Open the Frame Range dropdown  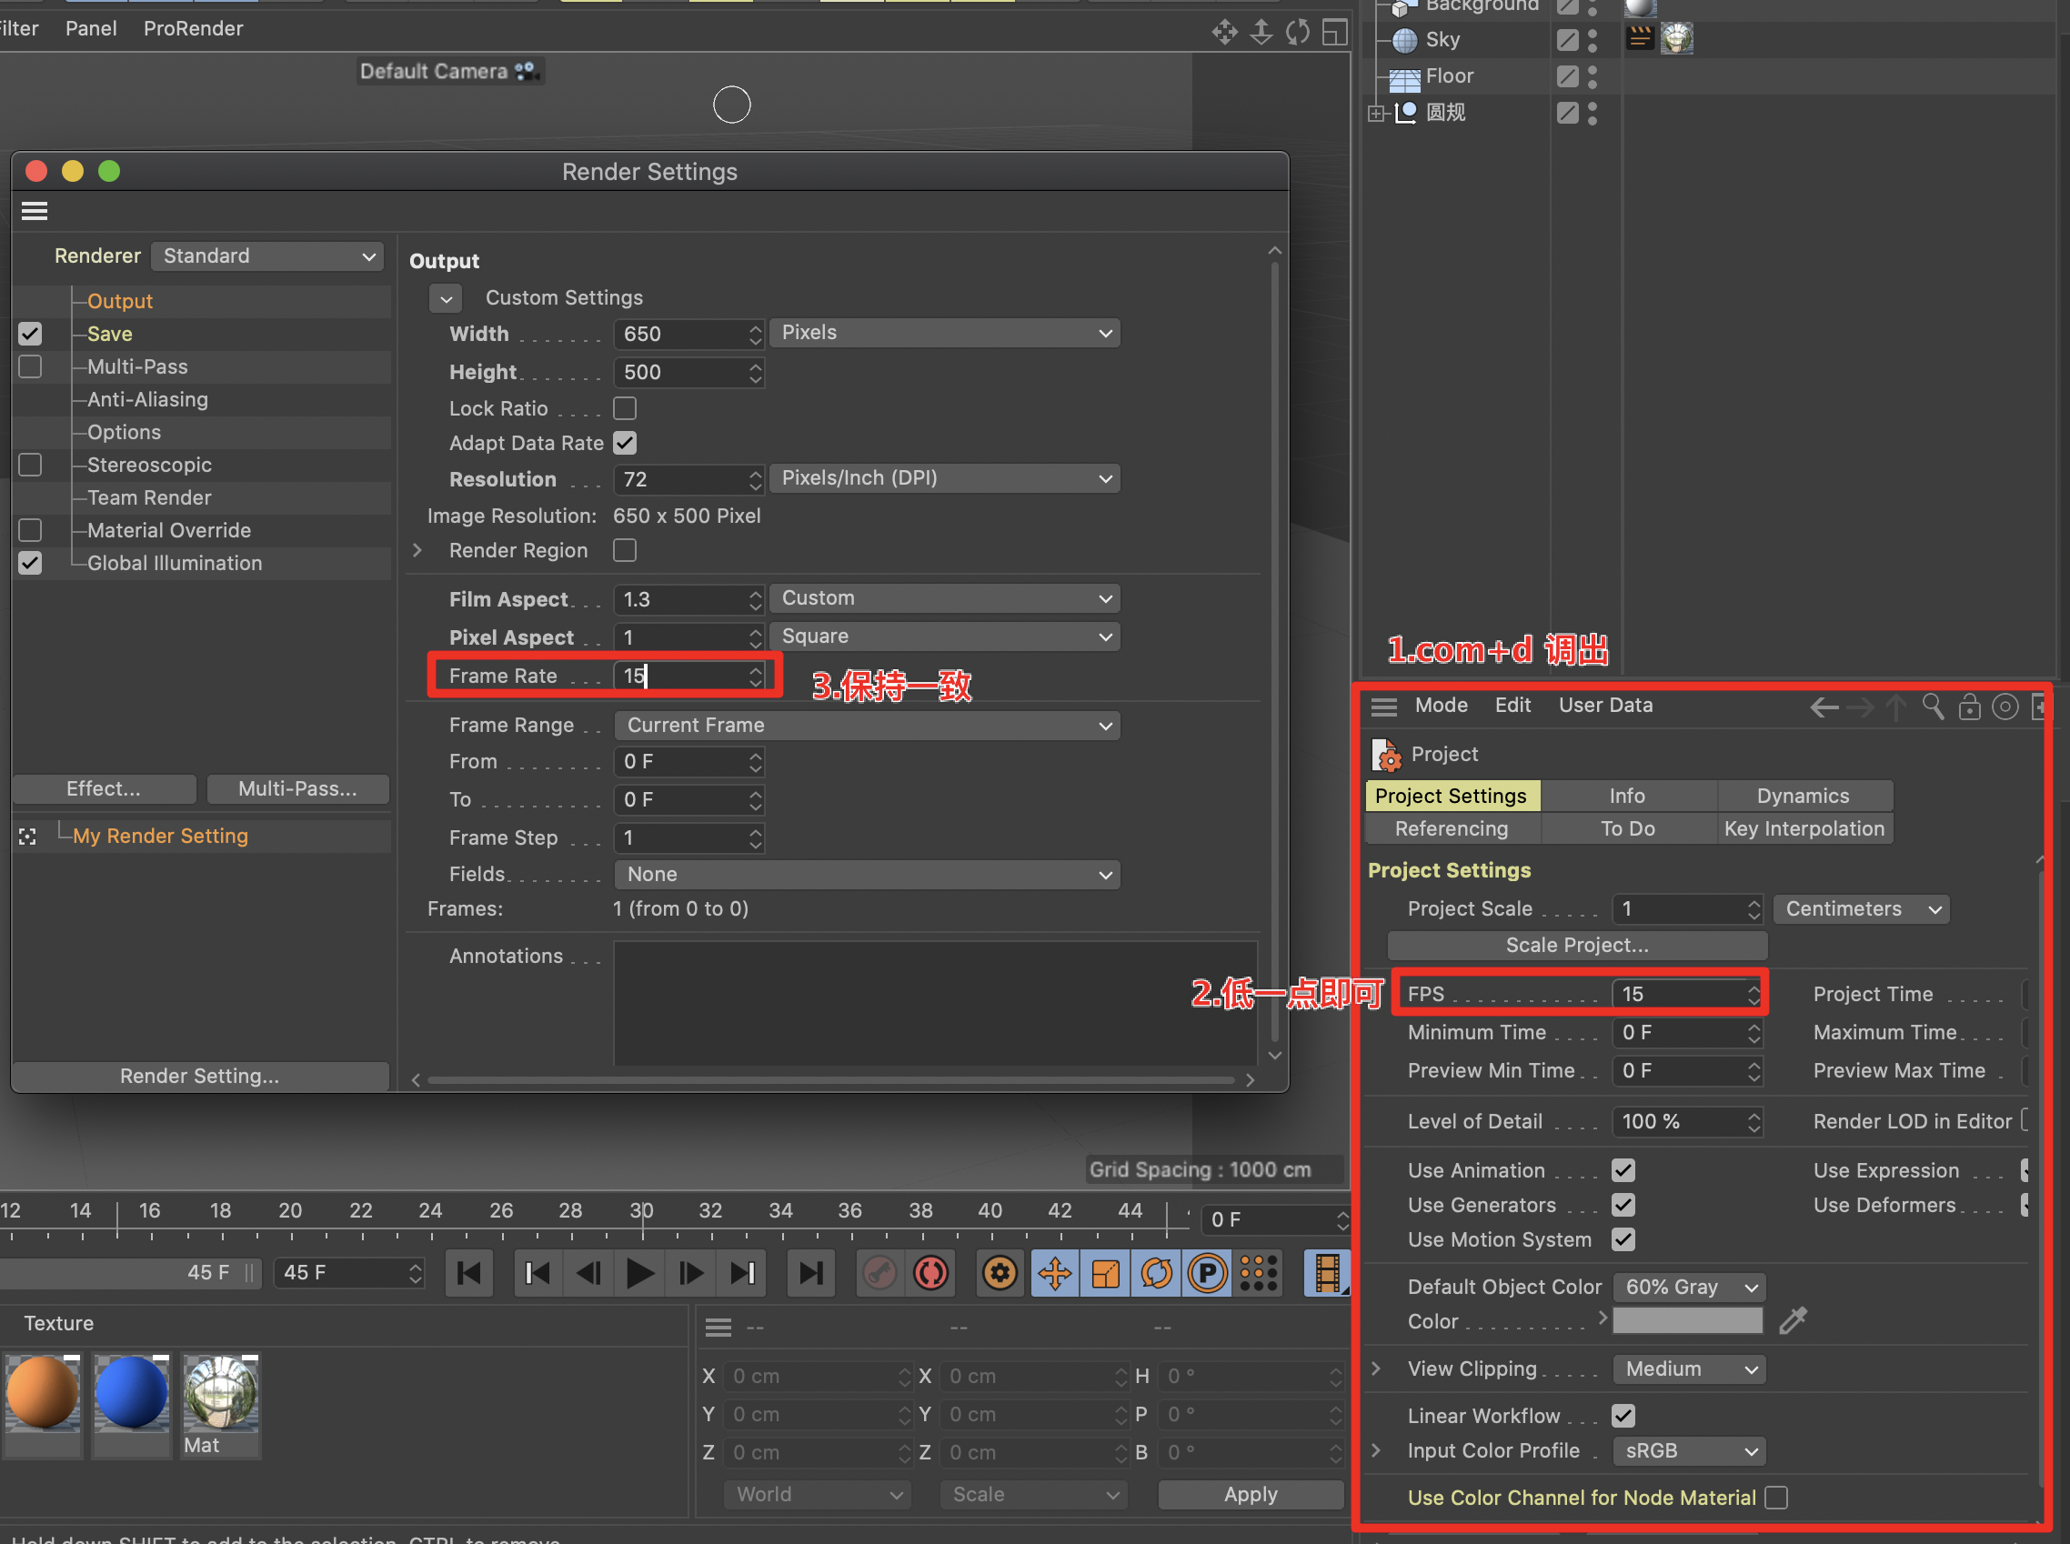(x=867, y=726)
